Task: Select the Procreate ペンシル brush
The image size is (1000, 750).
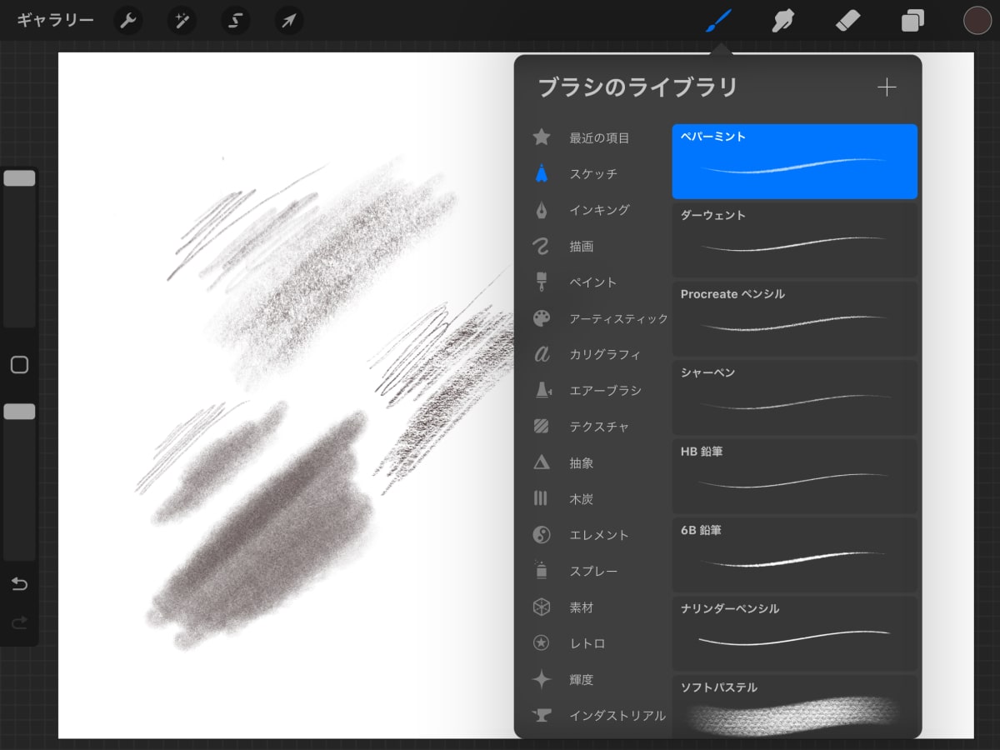Action: click(795, 318)
